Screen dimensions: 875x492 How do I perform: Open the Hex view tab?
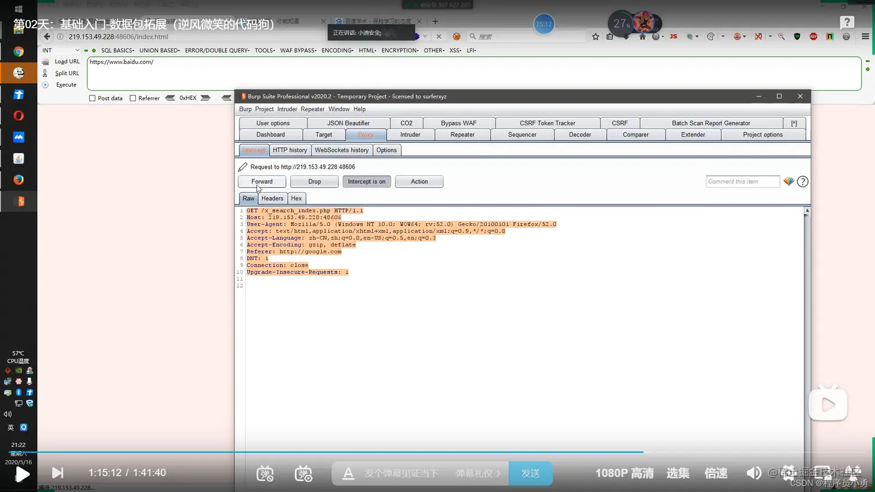tap(296, 198)
